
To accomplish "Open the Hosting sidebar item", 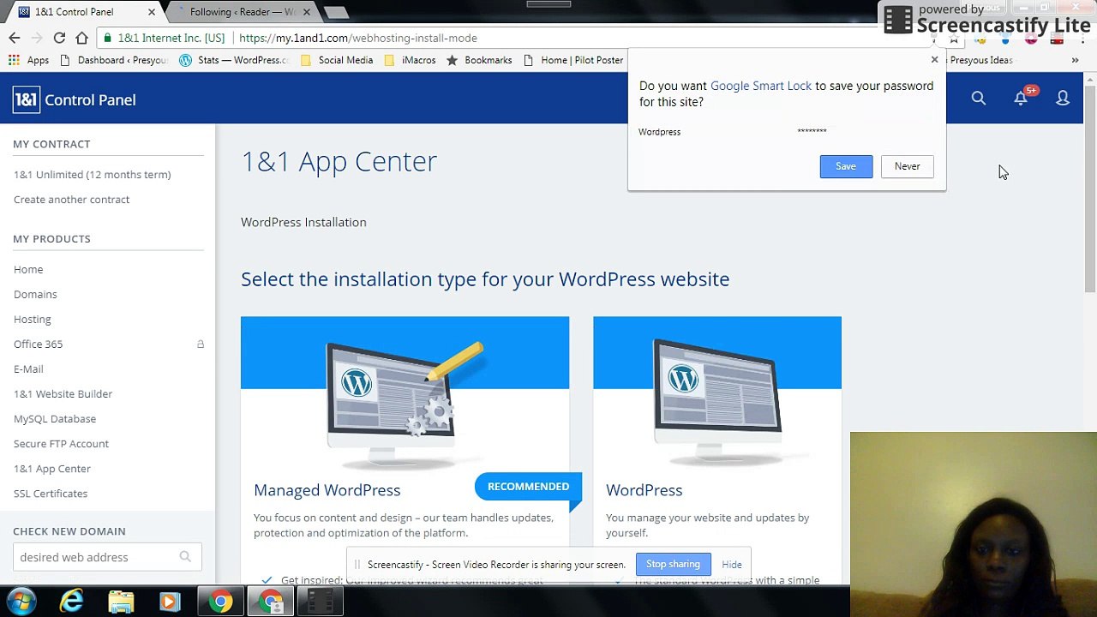I will pyautogui.click(x=33, y=319).
